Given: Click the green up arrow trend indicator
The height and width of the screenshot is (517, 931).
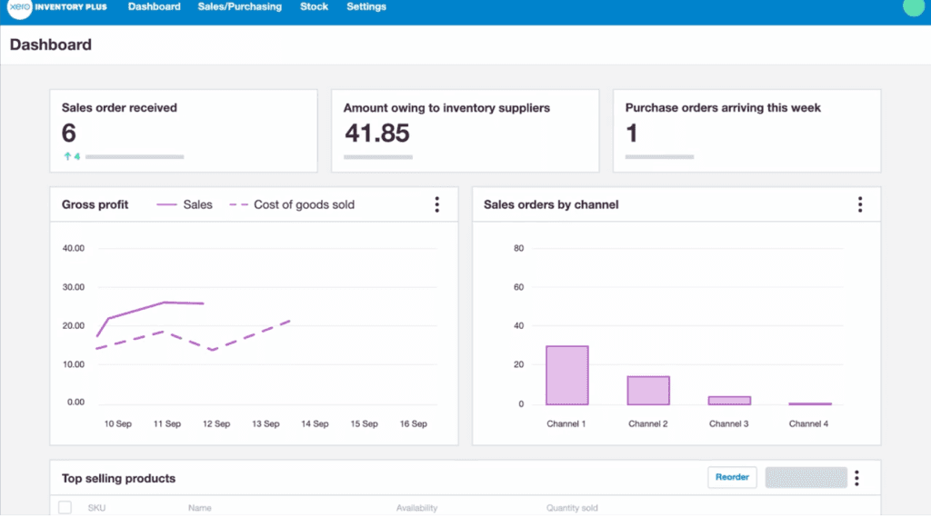Looking at the screenshot, I should tap(66, 156).
